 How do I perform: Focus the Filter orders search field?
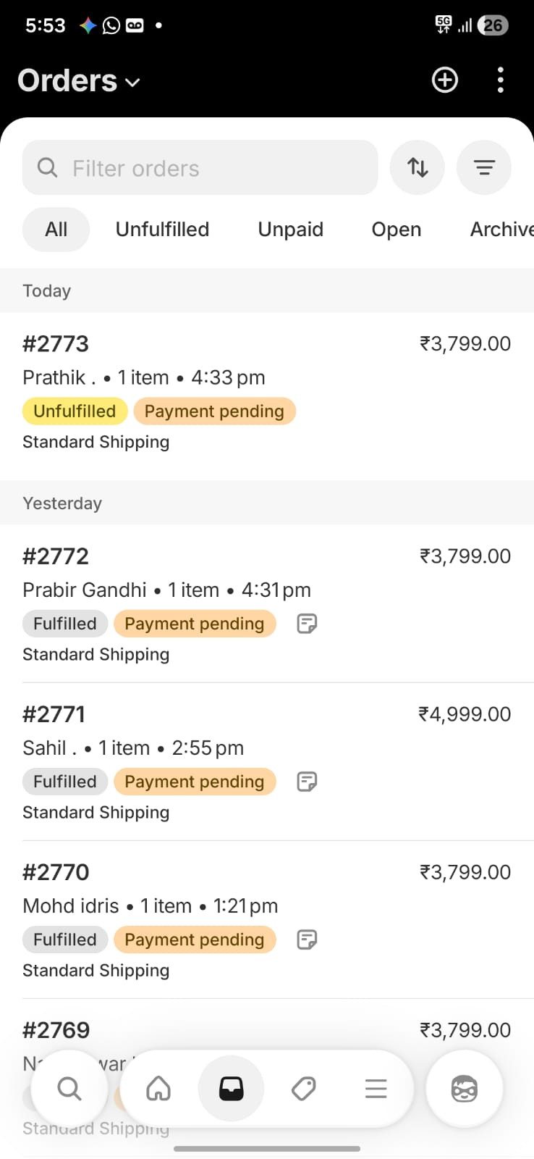coord(200,168)
